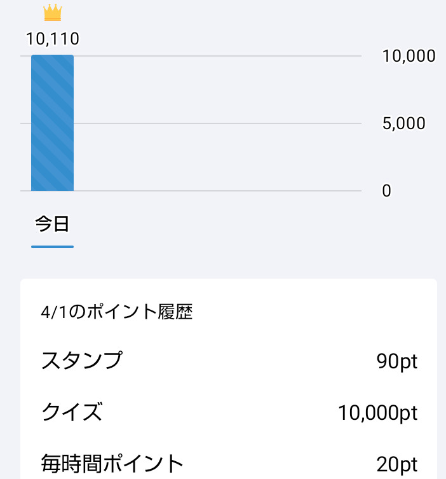This screenshot has width=446, height=479.
Task: Click the chart baseline at zero
Action: tap(216, 190)
